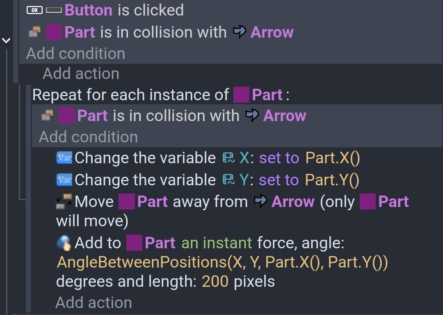Click the icon of the Move away action
This screenshot has height=315, width=443.
point(64,202)
